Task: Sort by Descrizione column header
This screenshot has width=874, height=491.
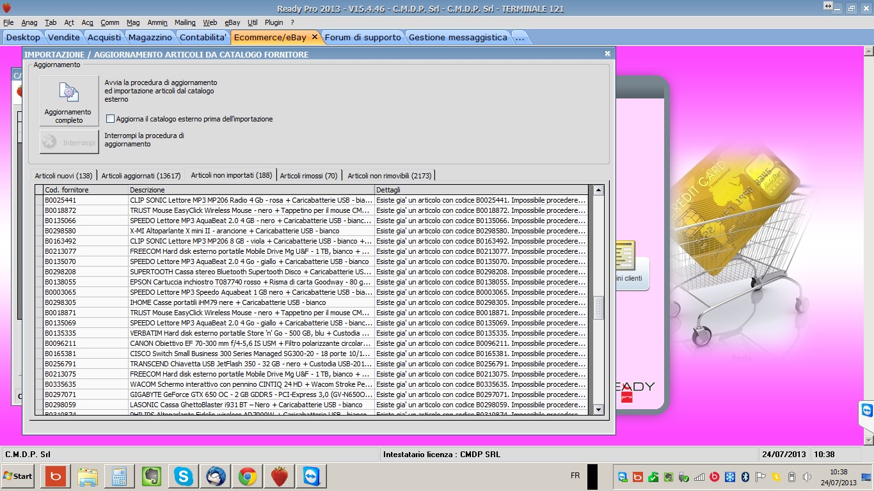Action: pos(251,190)
